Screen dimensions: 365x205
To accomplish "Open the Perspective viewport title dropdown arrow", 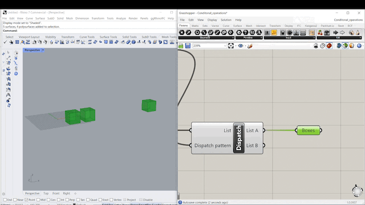I will click(43, 50).
